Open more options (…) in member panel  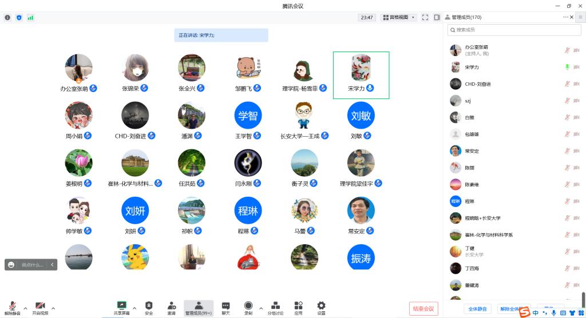tap(566, 17)
